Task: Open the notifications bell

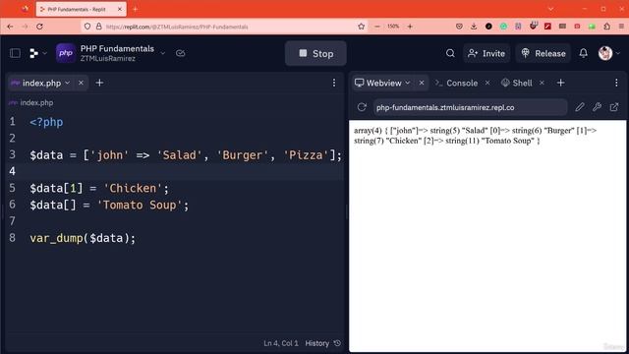Action: click(x=583, y=53)
